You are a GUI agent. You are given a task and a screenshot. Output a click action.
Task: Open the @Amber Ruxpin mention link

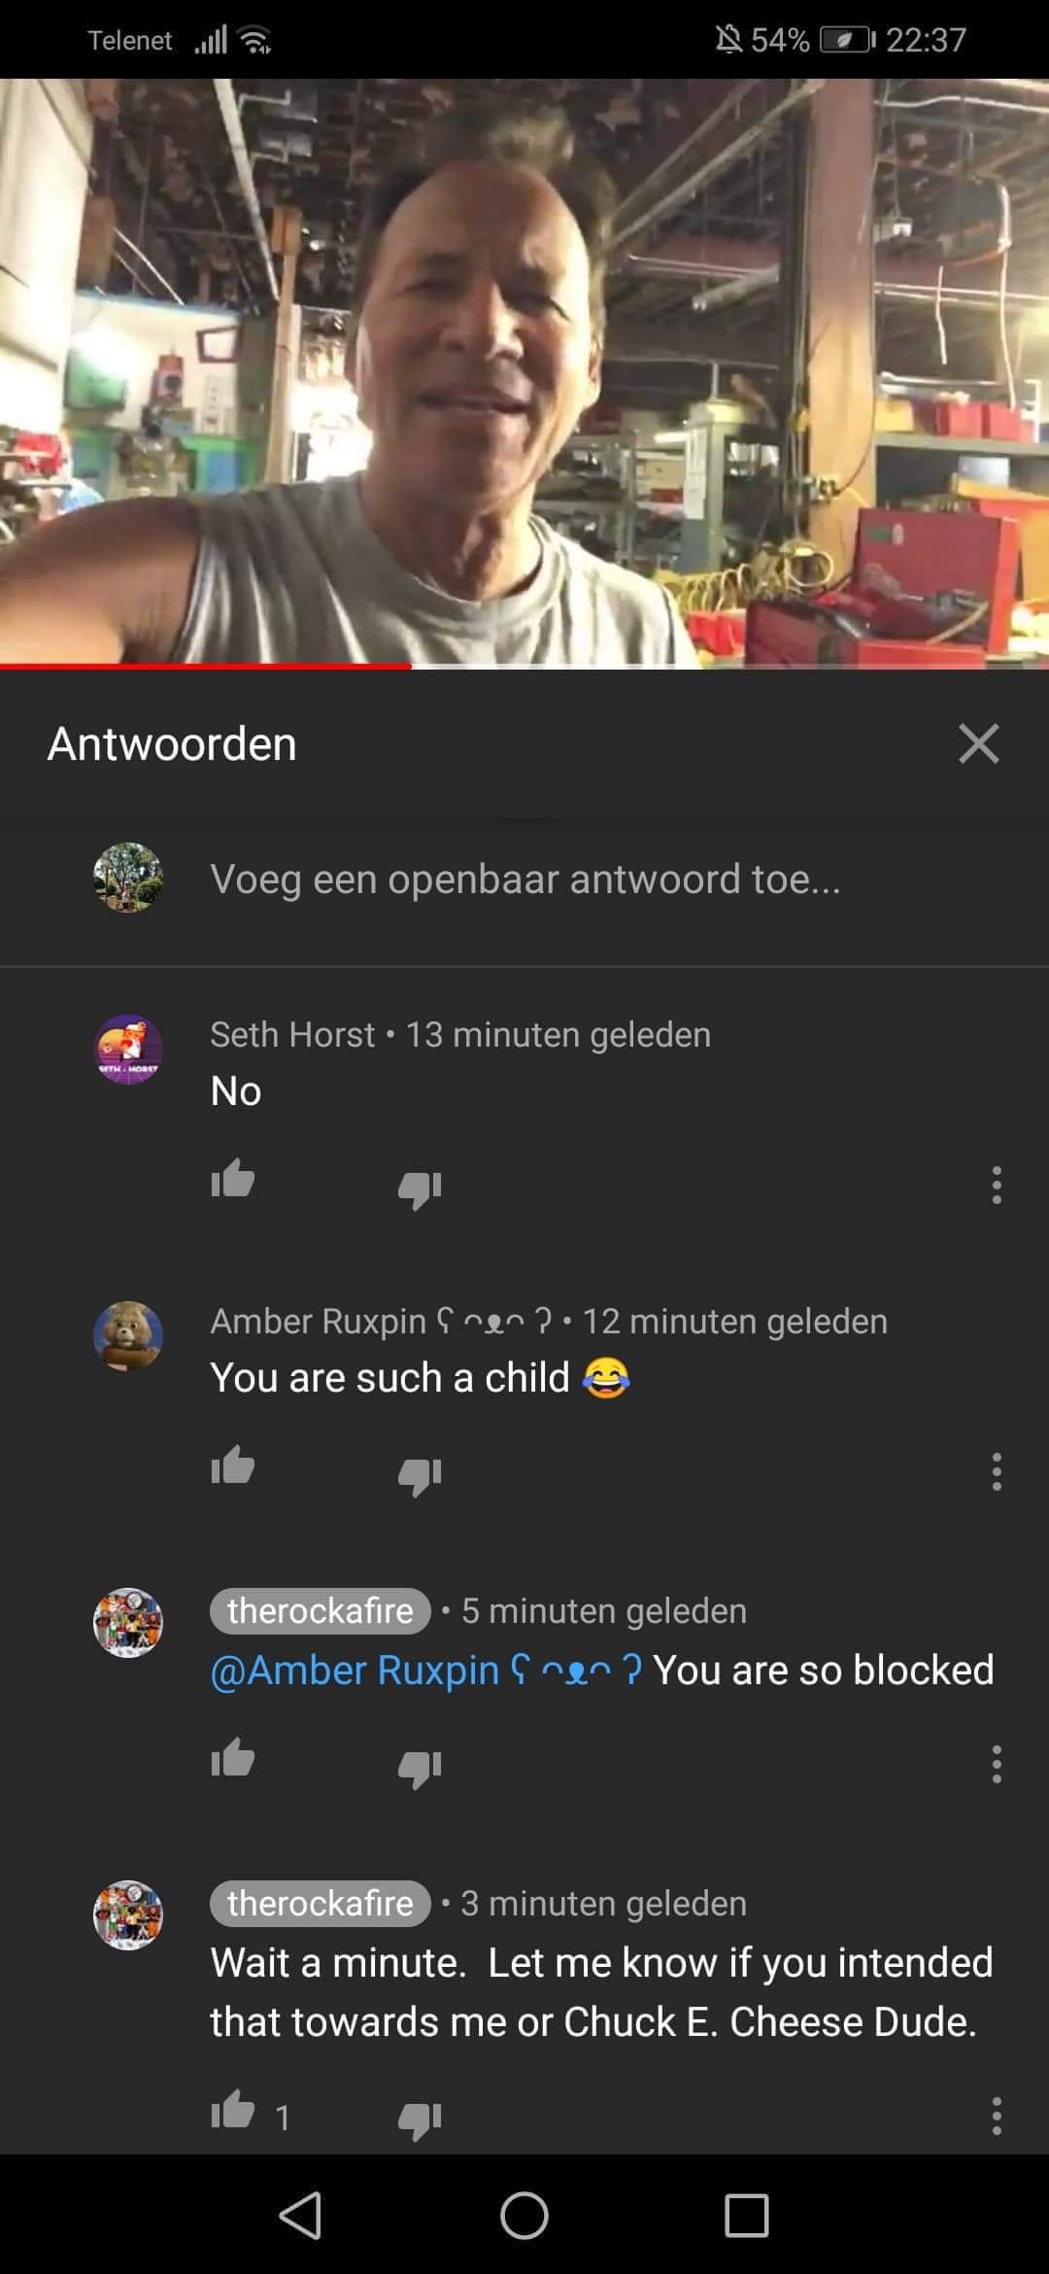[425, 1671]
